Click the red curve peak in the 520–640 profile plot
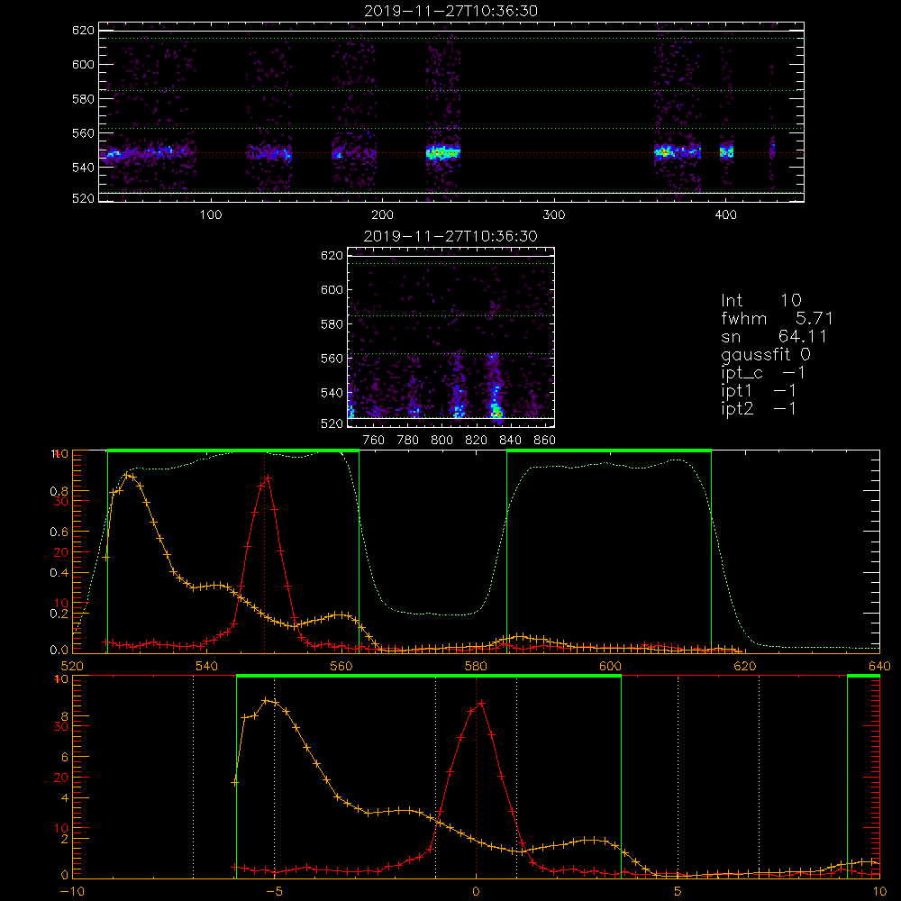The width and height of the screenshot is (901, 901). (268, 478)
